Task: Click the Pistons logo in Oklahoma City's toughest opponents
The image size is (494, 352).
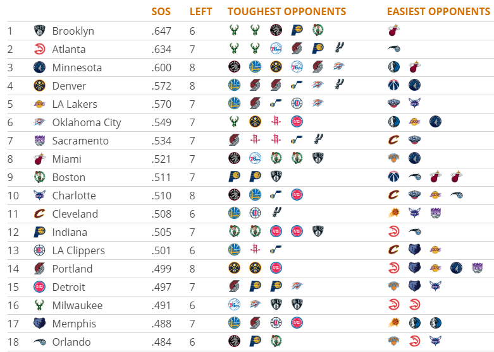Action: tap(297, 121)
